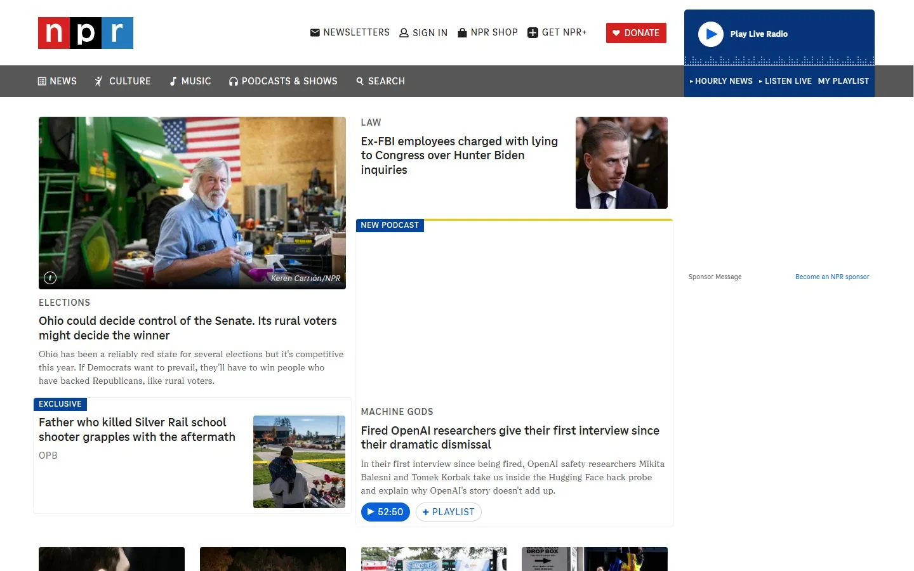This screenshot has width=914, height=571.
Task: Click the Ohio farmer lead photo
Action: click(192, 203)
